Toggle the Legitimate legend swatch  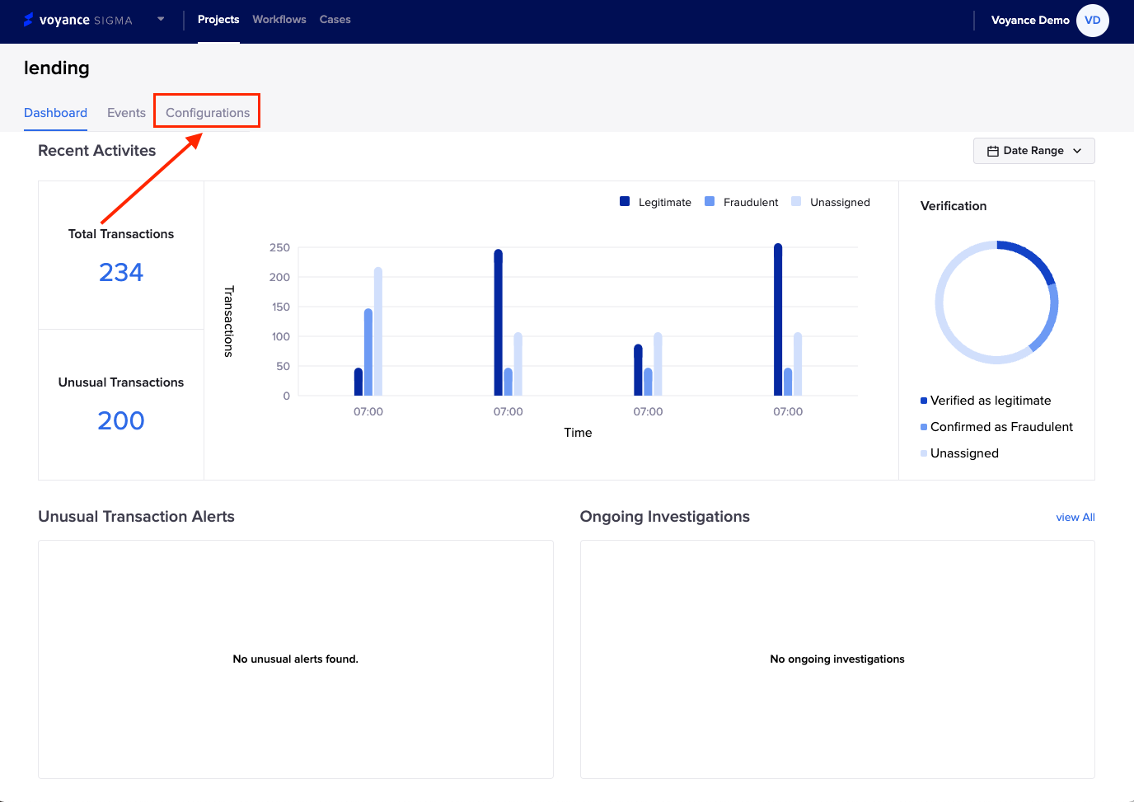625,201
